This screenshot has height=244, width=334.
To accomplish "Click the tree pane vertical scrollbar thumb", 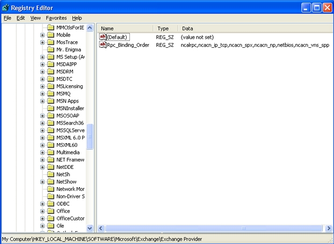I will pos(90,137).
